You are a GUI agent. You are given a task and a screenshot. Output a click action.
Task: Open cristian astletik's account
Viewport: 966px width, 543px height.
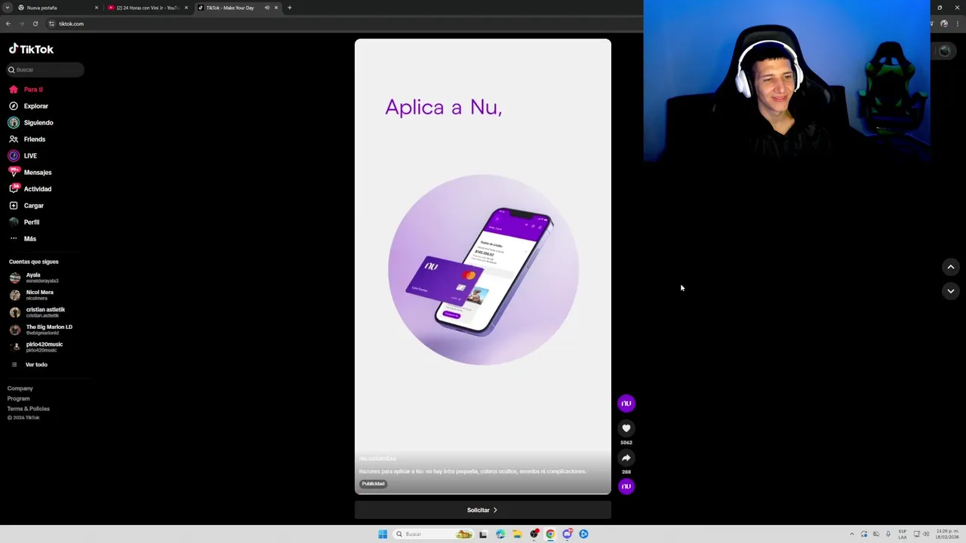coord(37,312)
